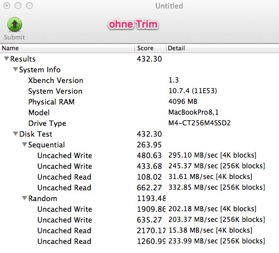Viewport: 279px width, 253px height.
Task: Click Uncached Read row scoring 662.27
Action: [139, 187]
